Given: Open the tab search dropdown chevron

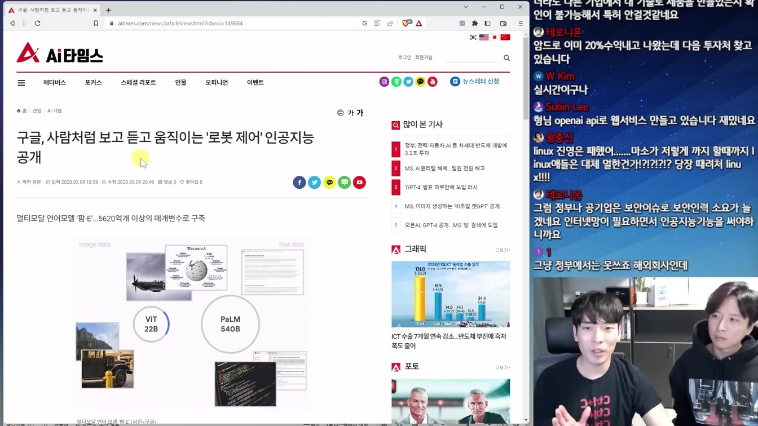Looking at the screenshot, I should point(466,7).
